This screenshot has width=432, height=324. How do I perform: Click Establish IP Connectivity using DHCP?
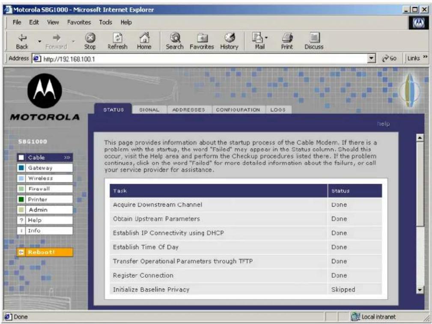point(246,233)
